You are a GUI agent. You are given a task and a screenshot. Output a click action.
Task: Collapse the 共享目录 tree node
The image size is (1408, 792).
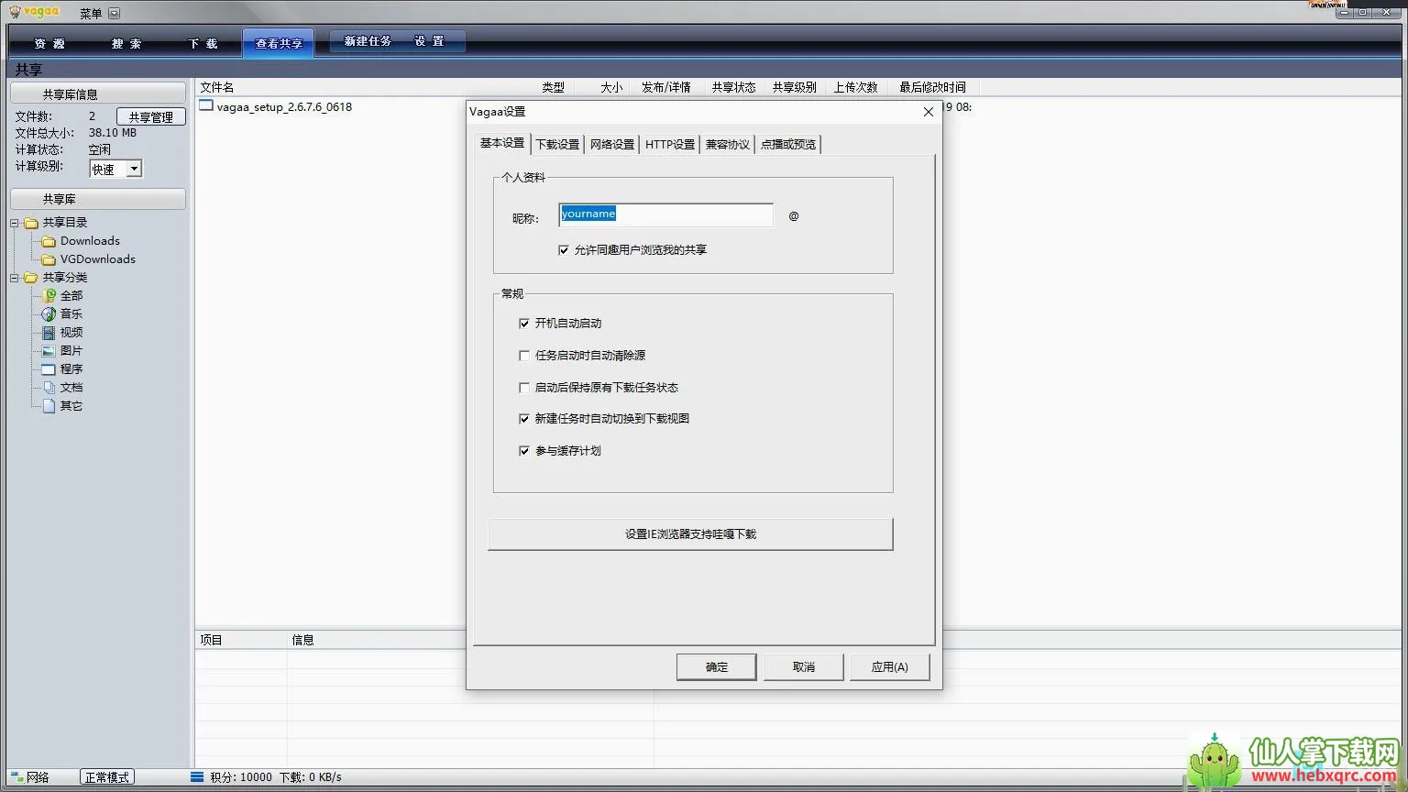pyautogui.click(x=15, y=223)
